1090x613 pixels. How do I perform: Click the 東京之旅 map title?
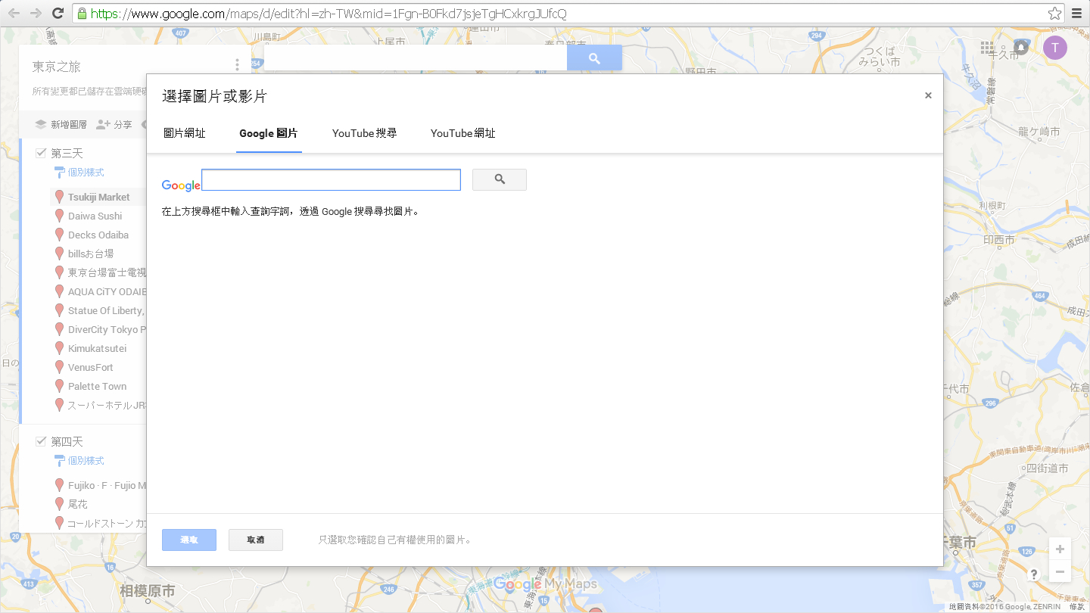56,67
